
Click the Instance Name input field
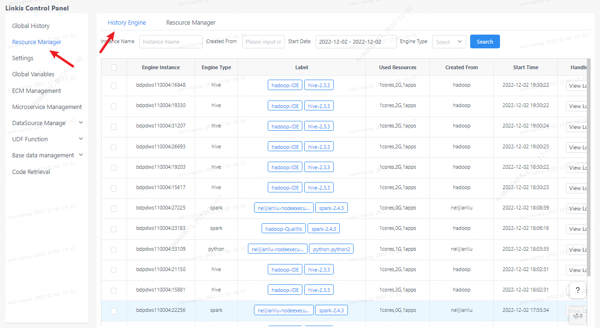[x=171, y=42]
